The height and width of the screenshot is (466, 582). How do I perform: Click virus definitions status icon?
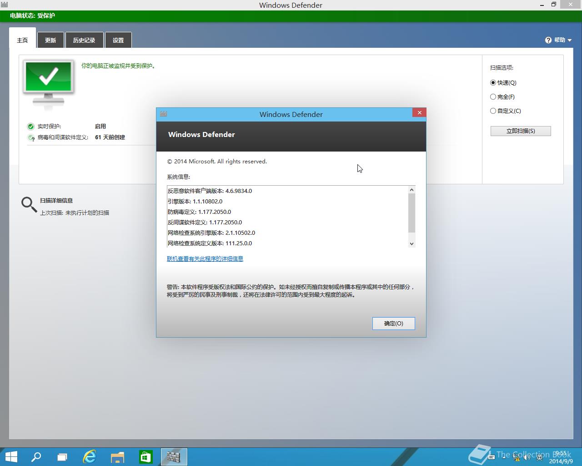(31, 137)
